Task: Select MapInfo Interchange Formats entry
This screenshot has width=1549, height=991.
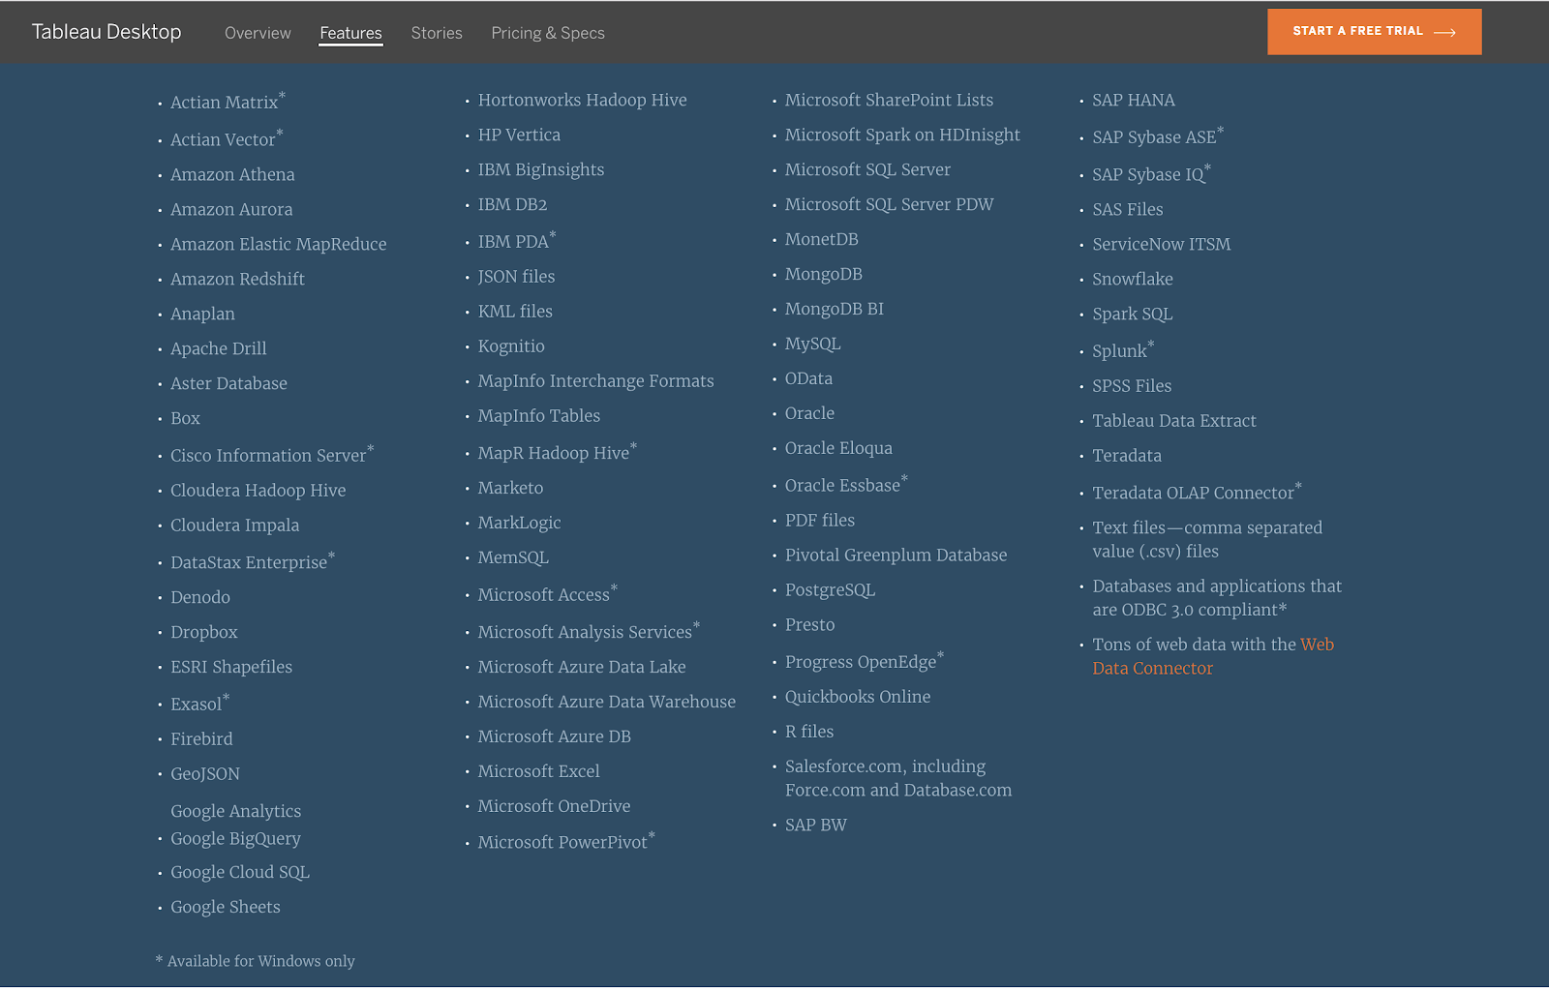Action: (595, 380)
